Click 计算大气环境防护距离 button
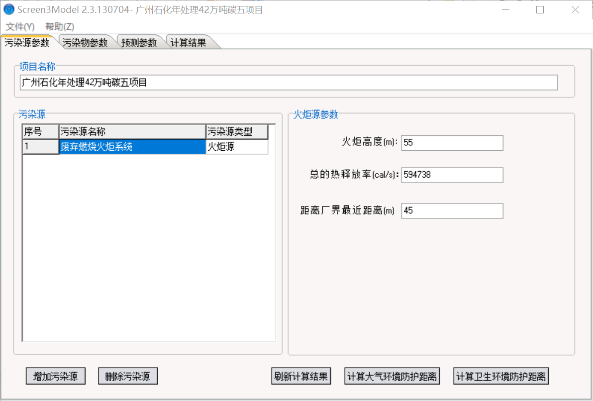 pos(392,376)
